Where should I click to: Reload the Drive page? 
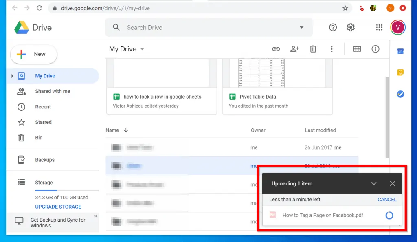(x=40, y=8)
